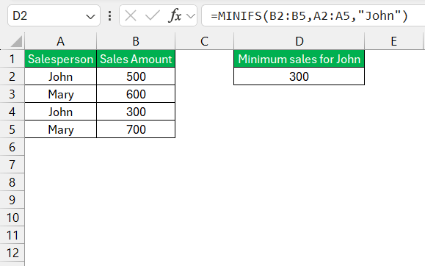
Task: Select cell A4 containing John
Action: click(60, 112)
